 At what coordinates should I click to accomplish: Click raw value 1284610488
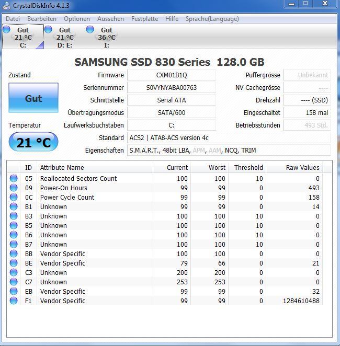(301, 301)
